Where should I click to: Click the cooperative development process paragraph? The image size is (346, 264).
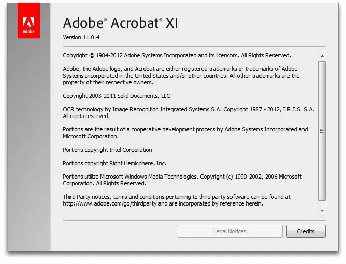[185, 133]
